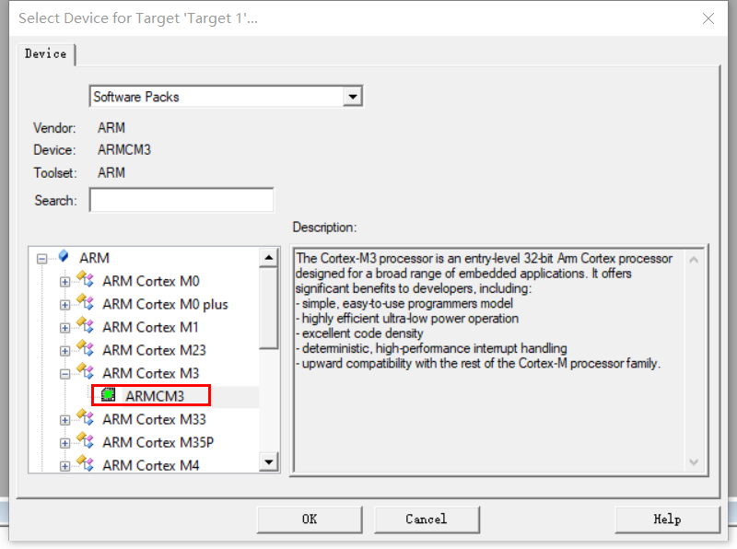The image size is (737, 549).
Task: Switch to the Device tab
Action: [45, 54]
